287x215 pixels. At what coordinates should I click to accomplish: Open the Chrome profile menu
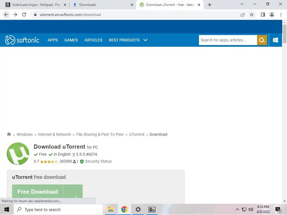point(272,15)
